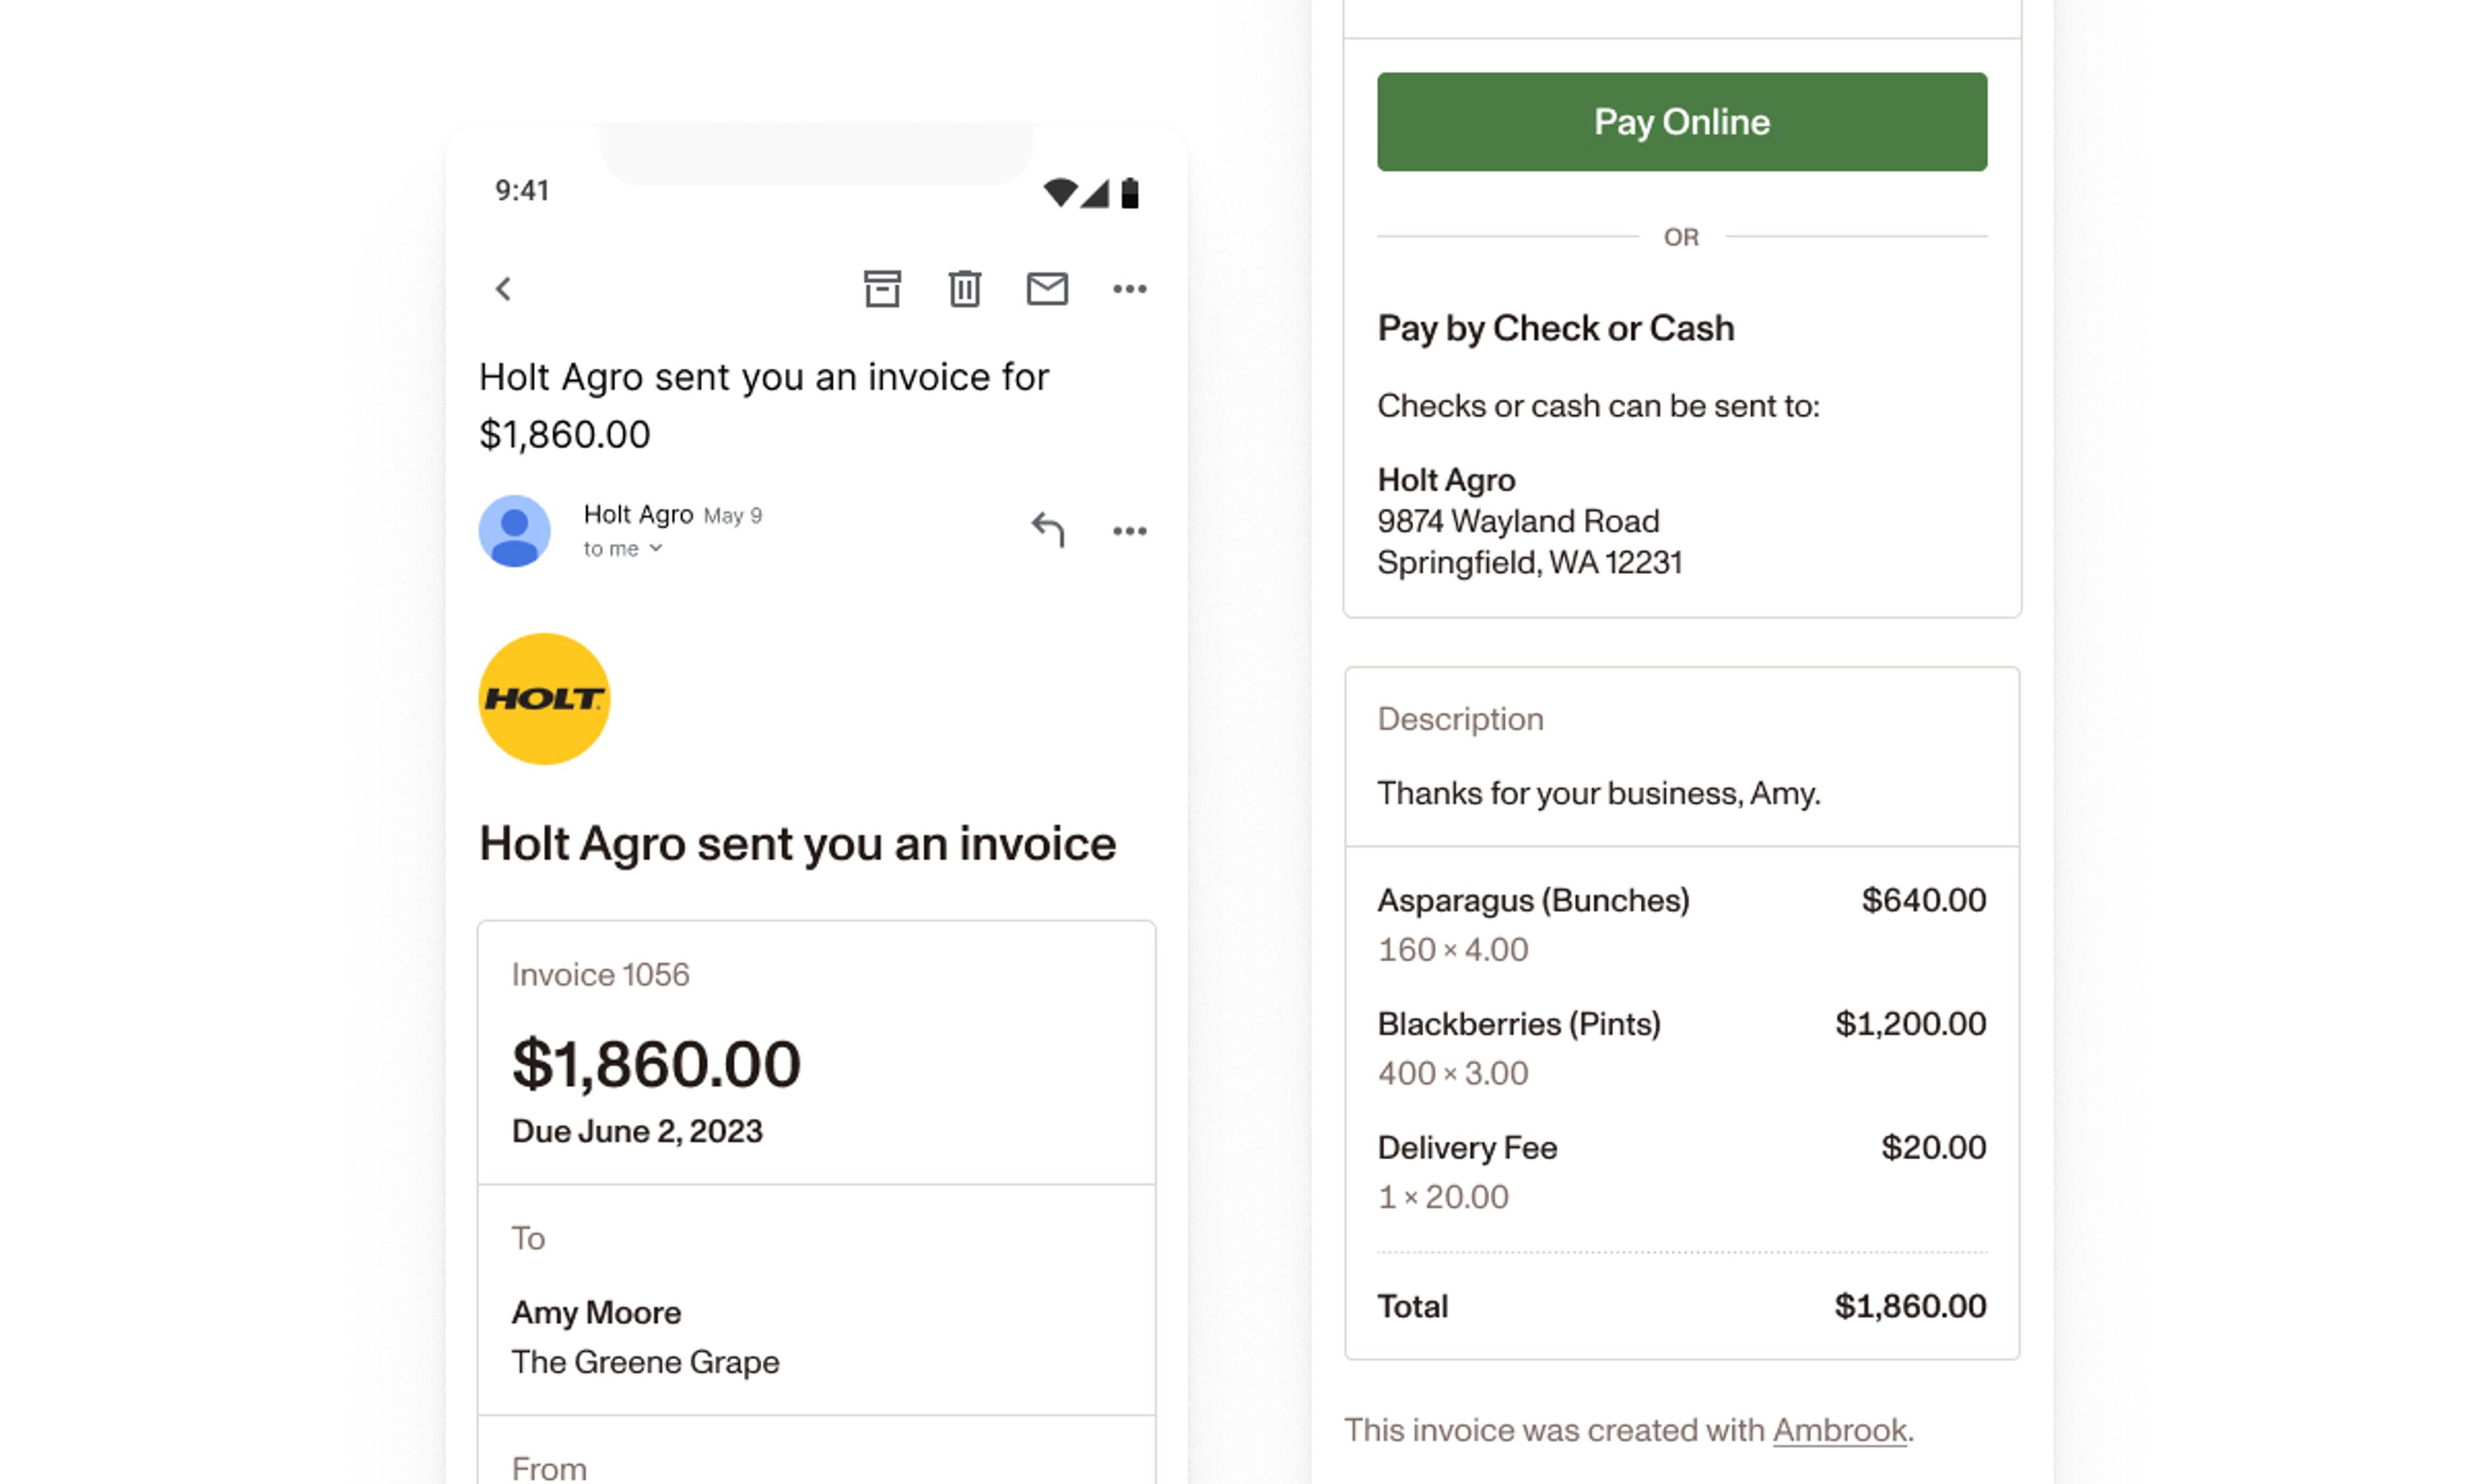Go back with the left chevron arrow
2474x1484 pixels.
coord(503,289)
